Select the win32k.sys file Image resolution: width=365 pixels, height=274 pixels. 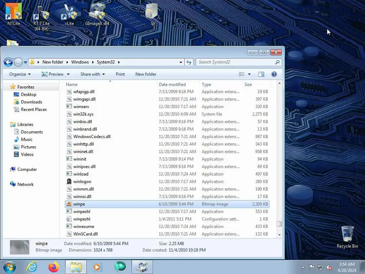point(167,114)
